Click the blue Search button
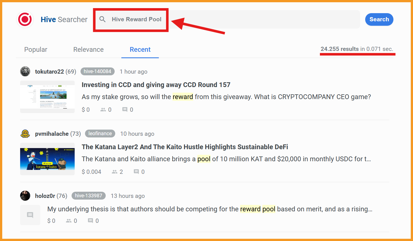This screenshot has width=413, height=241. [379, 19]
